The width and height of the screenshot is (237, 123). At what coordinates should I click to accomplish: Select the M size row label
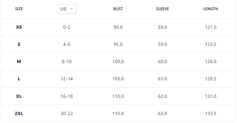(x=19, y=62)
